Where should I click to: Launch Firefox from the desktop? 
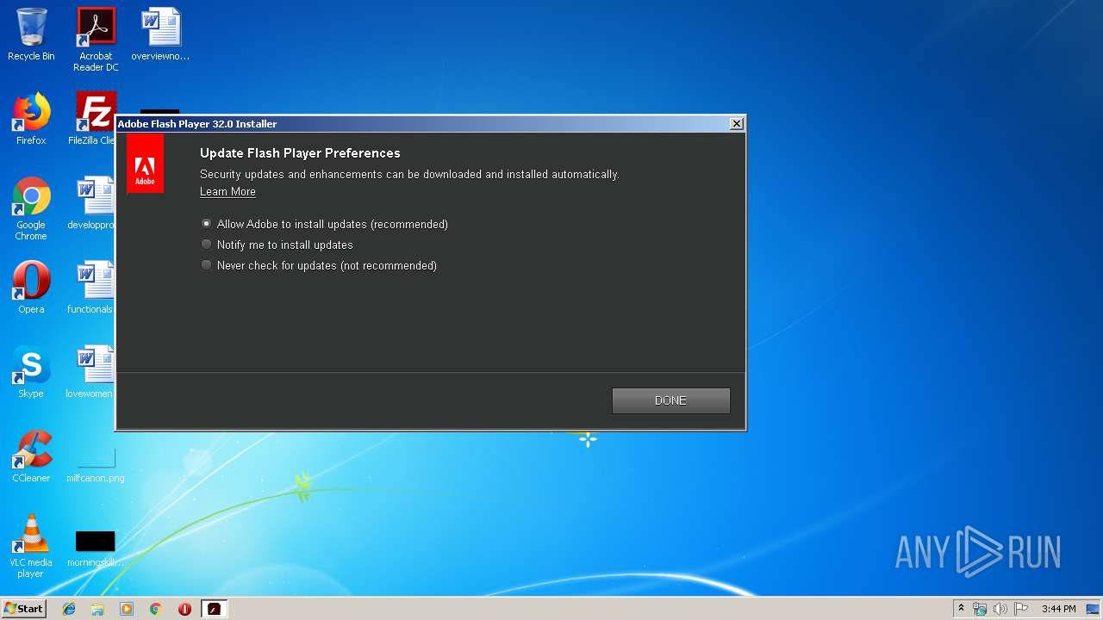31,119
